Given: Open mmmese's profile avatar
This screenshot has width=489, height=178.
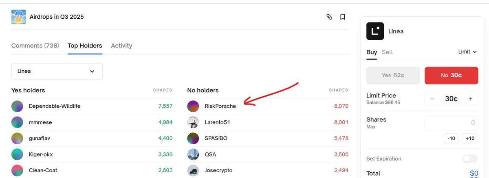Looking at the screenshot, I should pyautogui.click(x=18, y=122).
